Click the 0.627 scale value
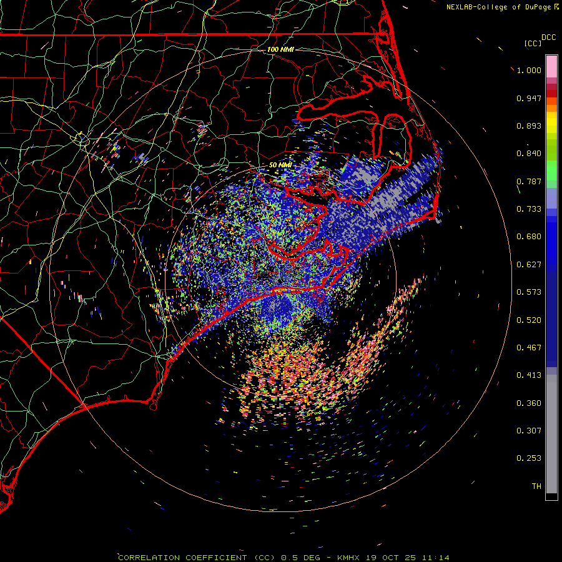The width and height of the screenshot is (562, 562). (x=529, y=265)
